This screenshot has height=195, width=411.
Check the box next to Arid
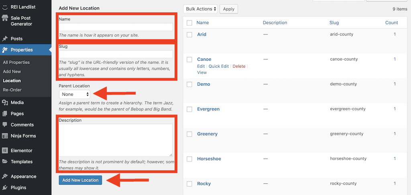[x=189, y=34]
